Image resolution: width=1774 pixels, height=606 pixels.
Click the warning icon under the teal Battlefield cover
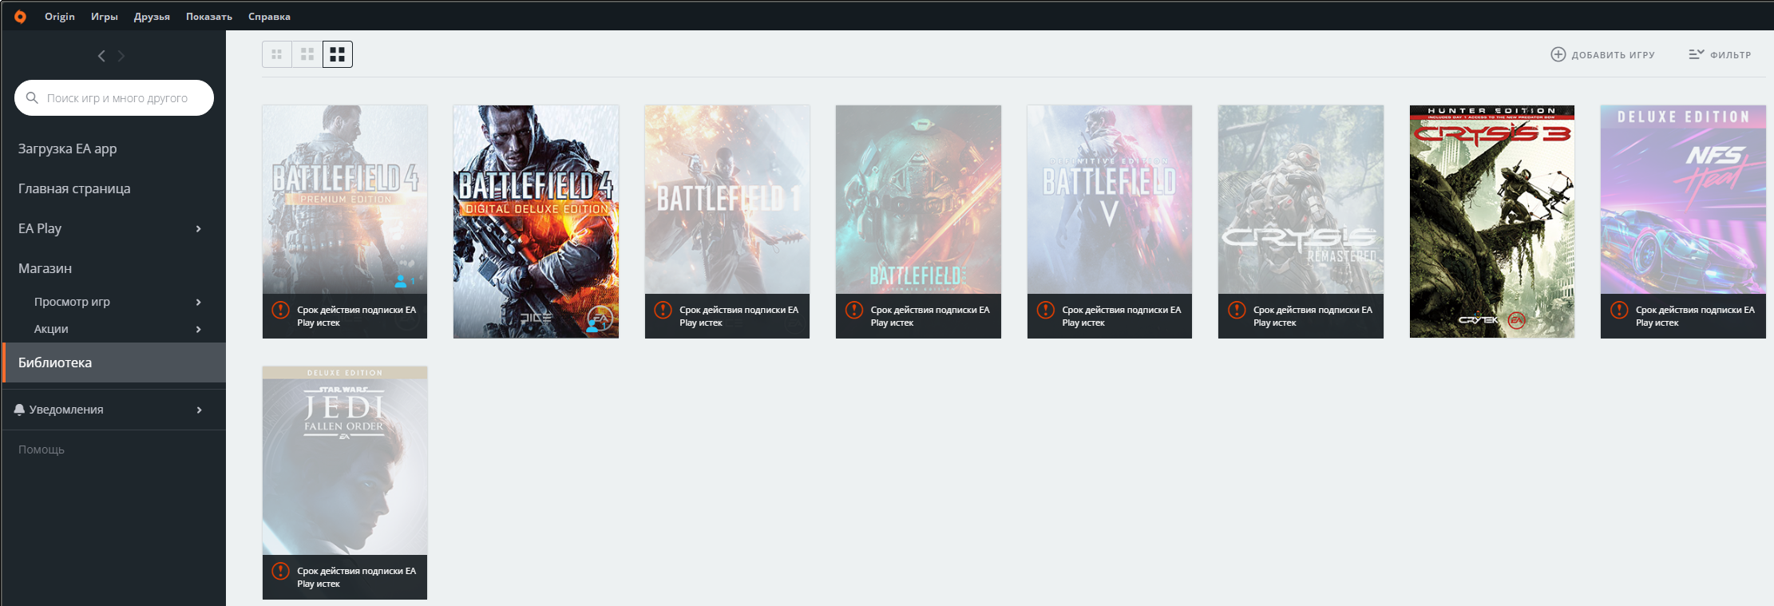(854, 310)
